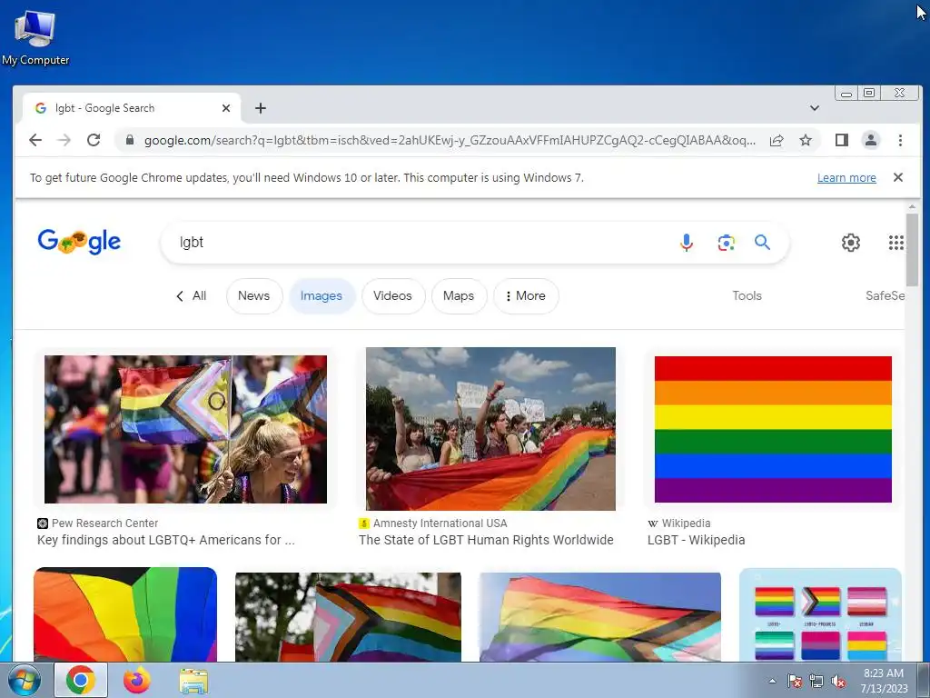
Task: Open the Chrome profile avatar icon
Action: tap(870, 140)
